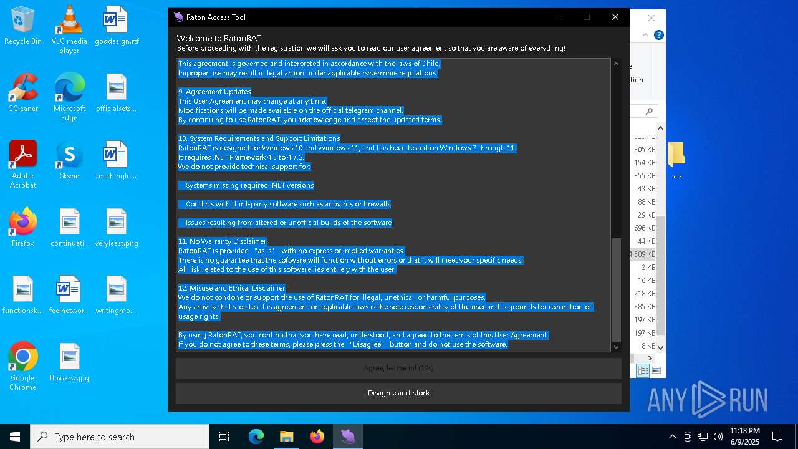The image size is (798, 449).
Task: Click the '9. Agreement Updates' heading
Action: click(214, 92)
